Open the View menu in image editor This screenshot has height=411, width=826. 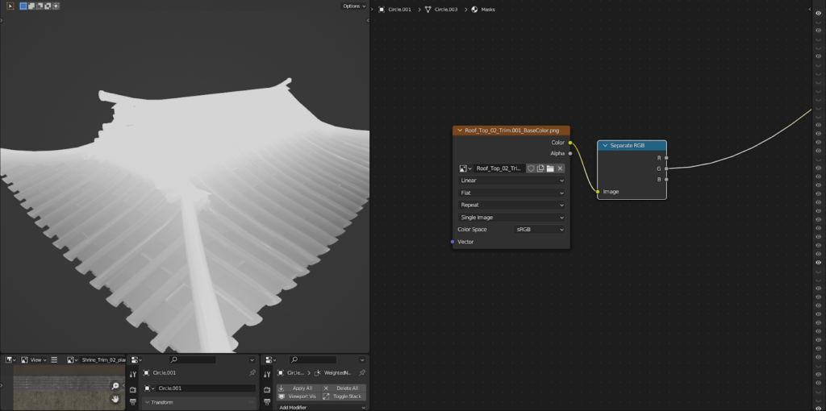[x=35, y=359]
